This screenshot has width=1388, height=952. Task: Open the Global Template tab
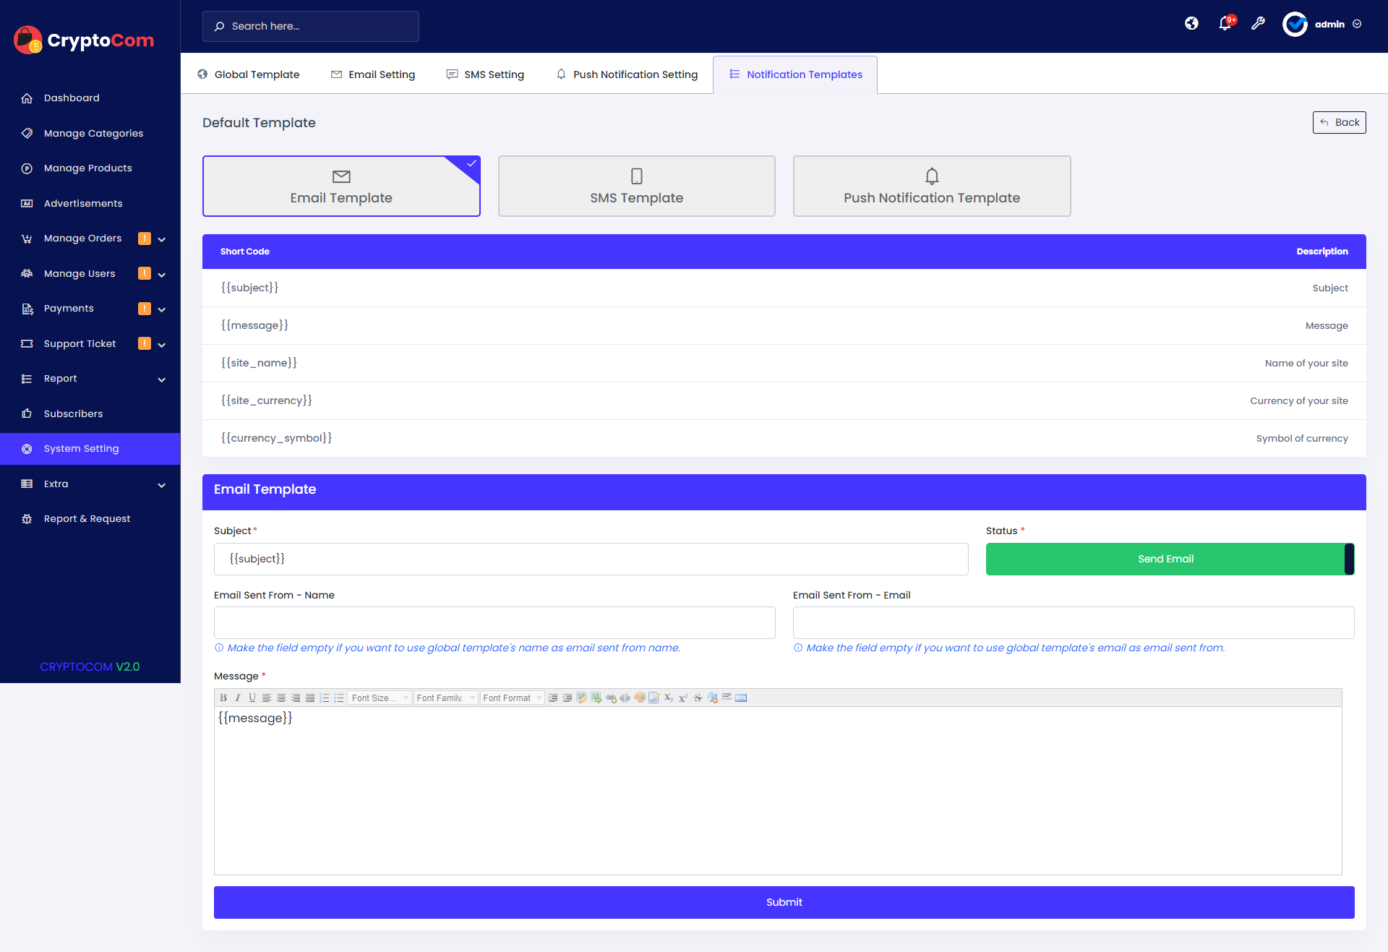point(249,74)
